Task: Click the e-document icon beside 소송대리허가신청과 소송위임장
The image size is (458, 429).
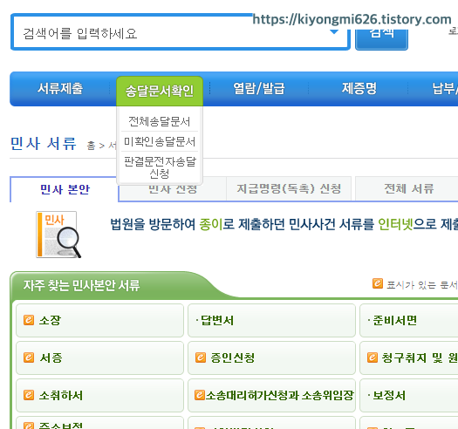Action: click(x=200, y=395)
